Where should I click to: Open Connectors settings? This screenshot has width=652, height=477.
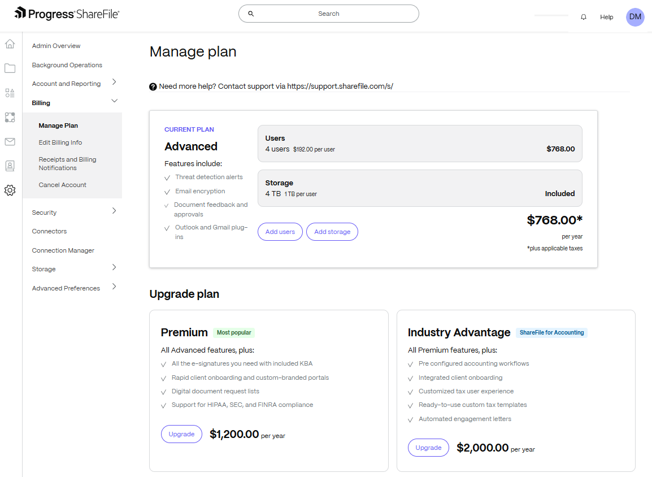coord(49,231)
